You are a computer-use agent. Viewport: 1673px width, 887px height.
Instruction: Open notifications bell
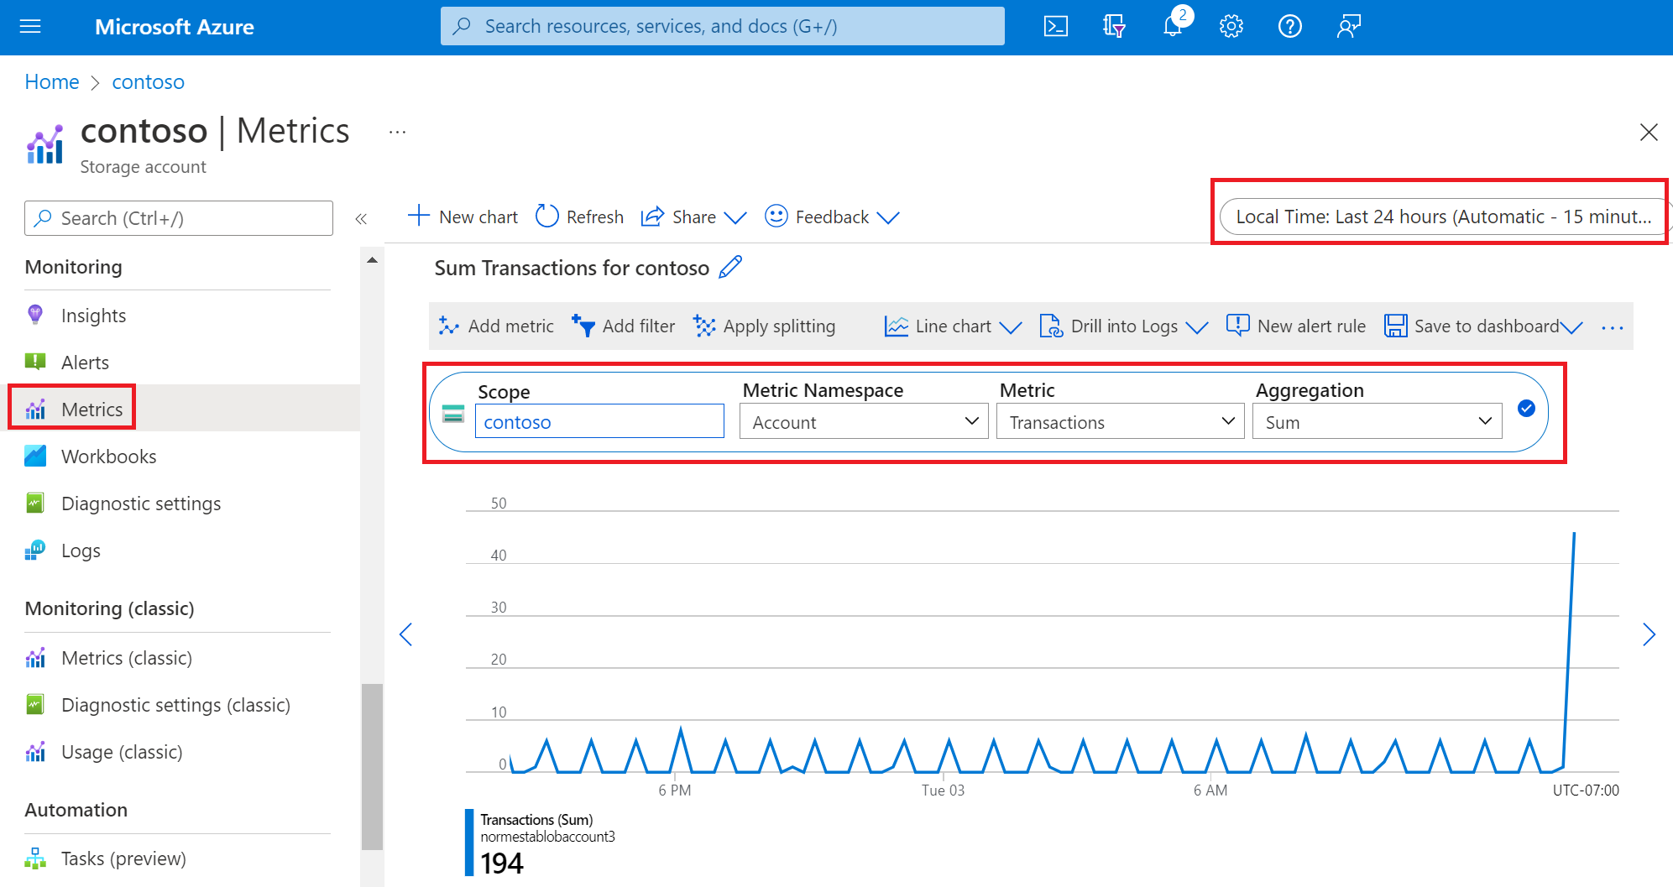[x=1173, y=27]
